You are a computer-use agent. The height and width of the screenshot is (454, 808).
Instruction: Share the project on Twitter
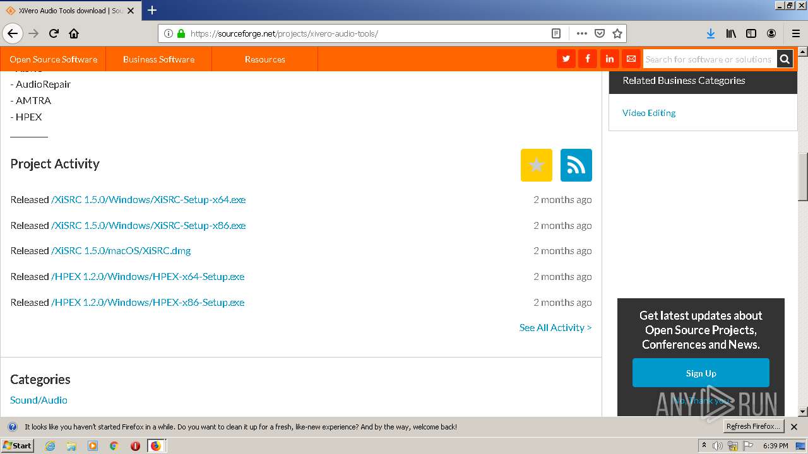pyautogui.click(x=566, y=59)
